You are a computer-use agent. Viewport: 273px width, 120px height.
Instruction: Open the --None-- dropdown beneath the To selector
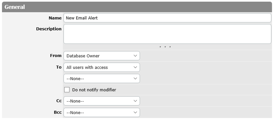click(102, 78)
